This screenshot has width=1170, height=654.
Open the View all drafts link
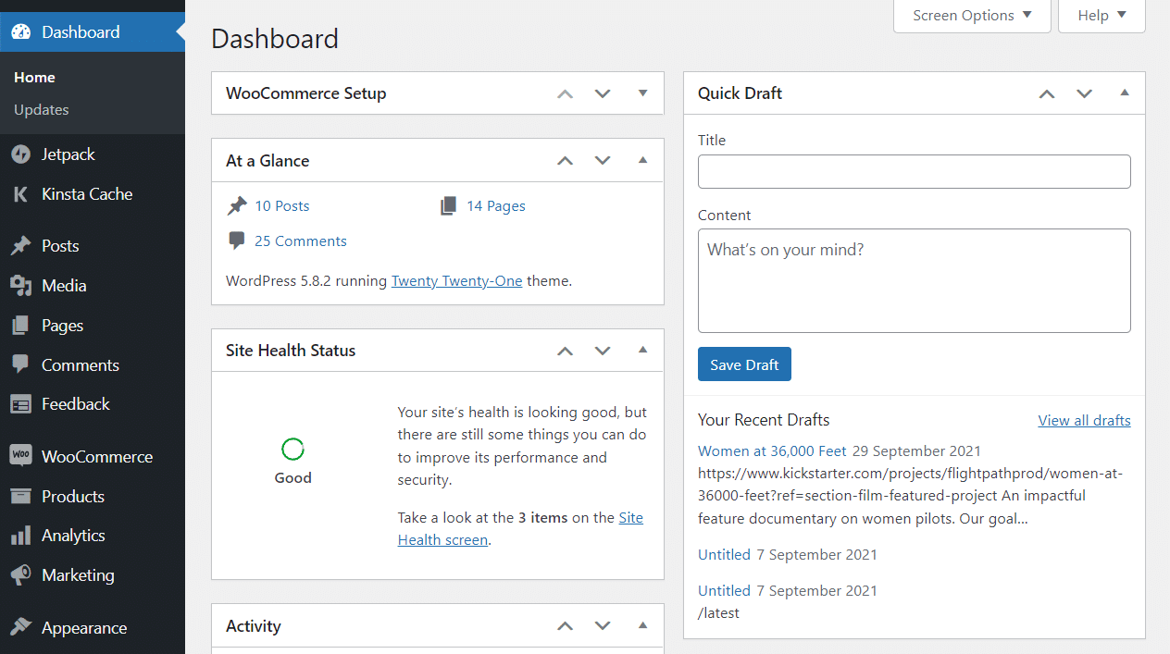1084,420
